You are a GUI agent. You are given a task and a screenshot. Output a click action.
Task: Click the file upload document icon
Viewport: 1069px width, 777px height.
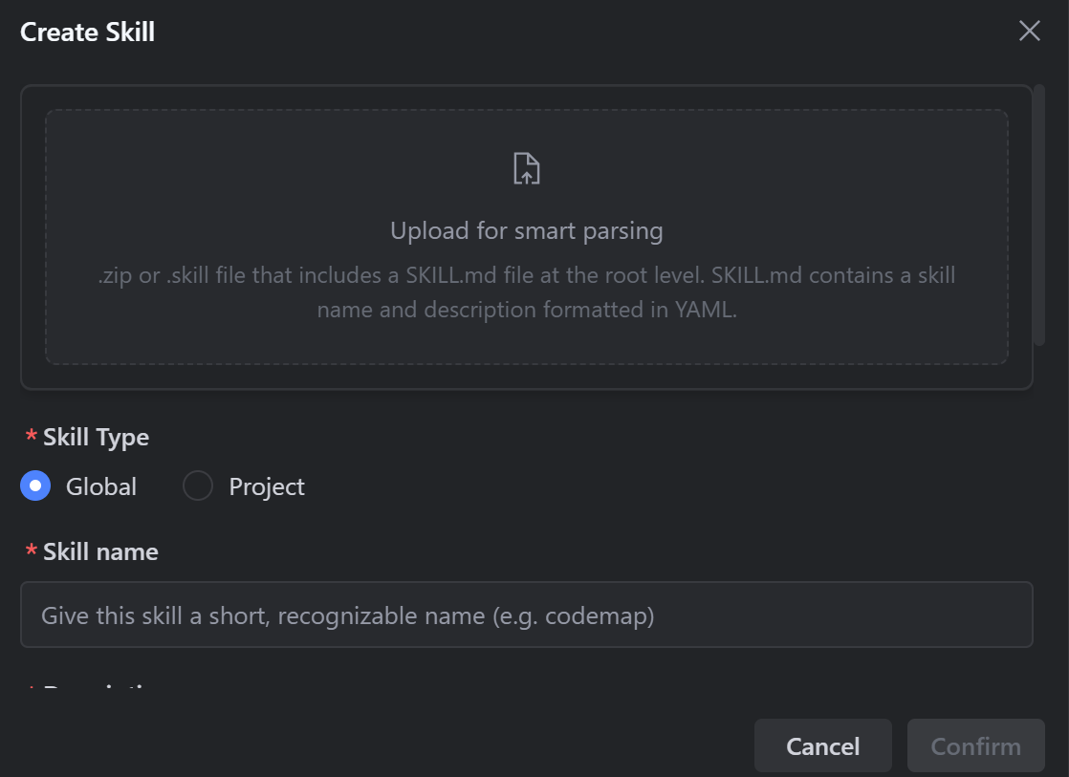pos(526,168)
